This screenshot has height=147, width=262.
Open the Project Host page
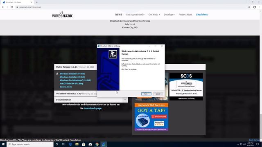185,15
